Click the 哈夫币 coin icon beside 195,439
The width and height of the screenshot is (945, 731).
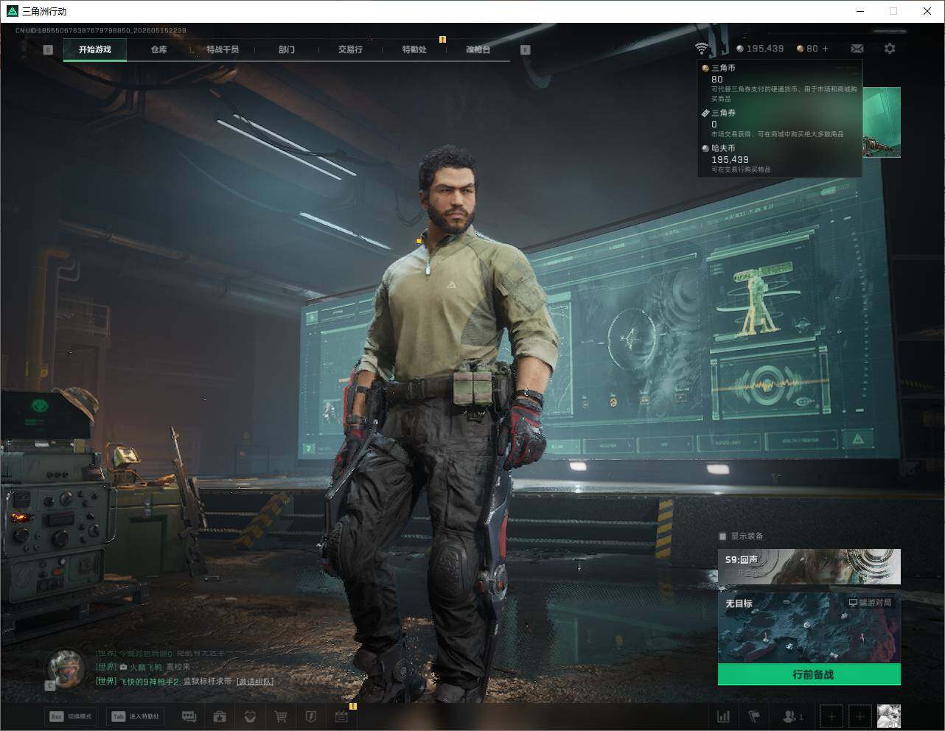[740, 49]
